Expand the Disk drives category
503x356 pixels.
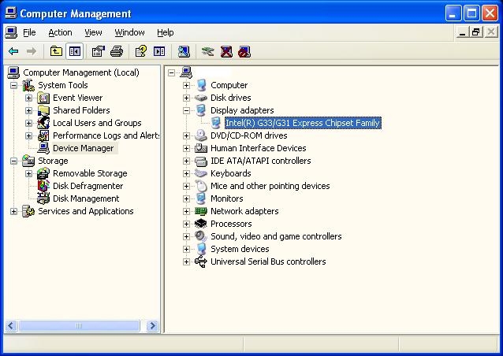click(x=186, y=98)
